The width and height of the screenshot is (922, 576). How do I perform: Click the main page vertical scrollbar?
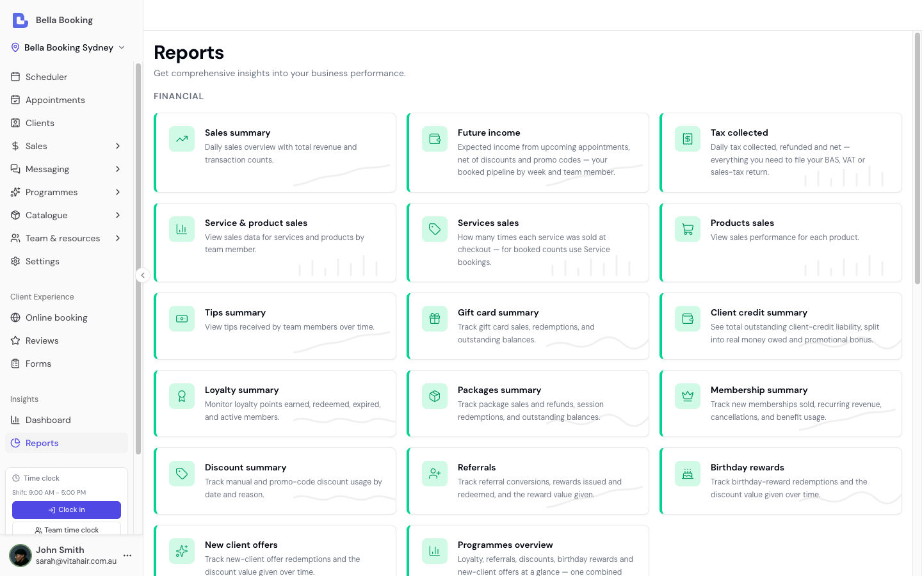pyautogui.click(x=917, y=158)
